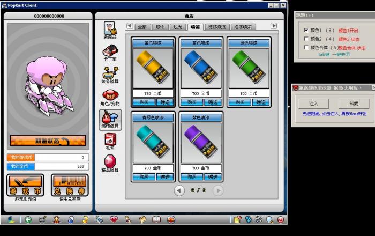375x236 pixels.
Task: Open the shopping cart in bottom toolbar
Action: 42,219
